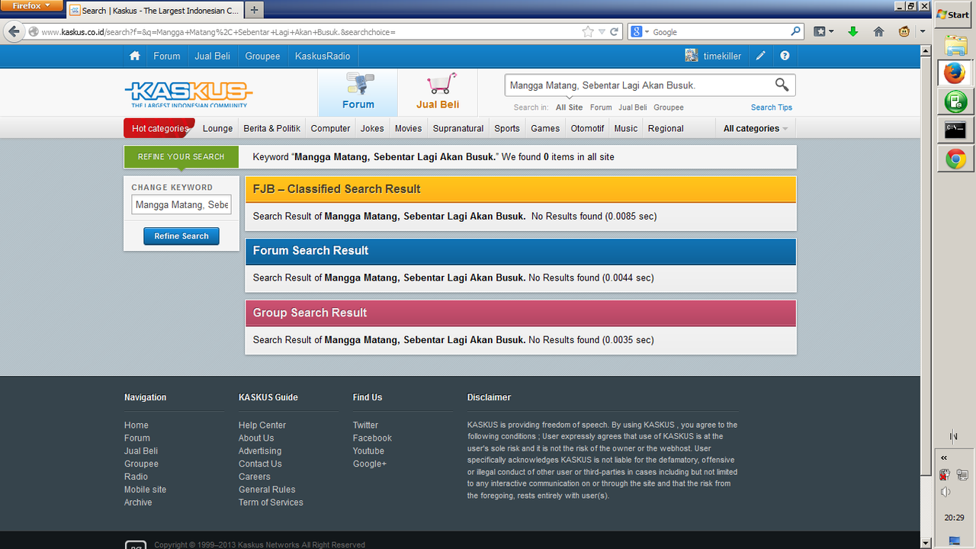Image resolution: width=976 pixels, height=549 pixels.
Task: Open Command Prompt on taskbar
Action: pyautogui.click(x=955, y=130)
